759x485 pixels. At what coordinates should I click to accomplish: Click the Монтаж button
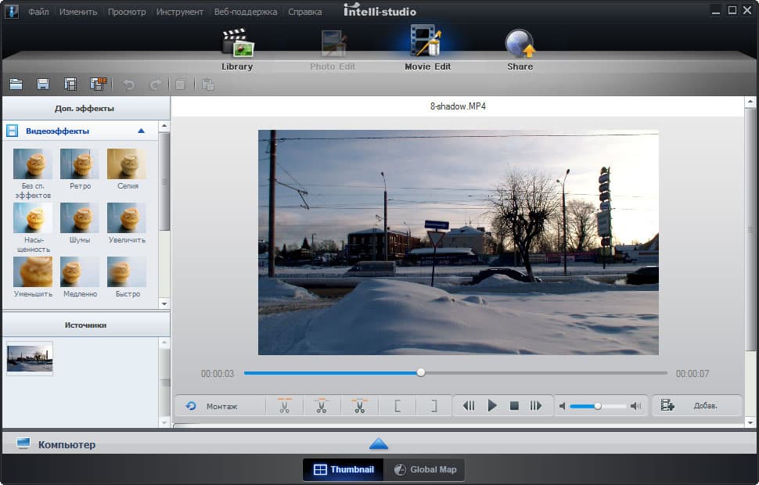(212, 406)
